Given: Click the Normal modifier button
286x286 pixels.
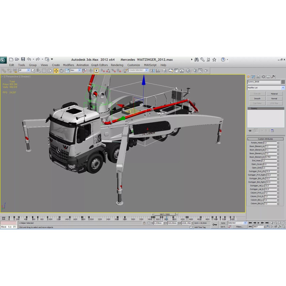Looking at the screenshot, I should coord(274,99).
